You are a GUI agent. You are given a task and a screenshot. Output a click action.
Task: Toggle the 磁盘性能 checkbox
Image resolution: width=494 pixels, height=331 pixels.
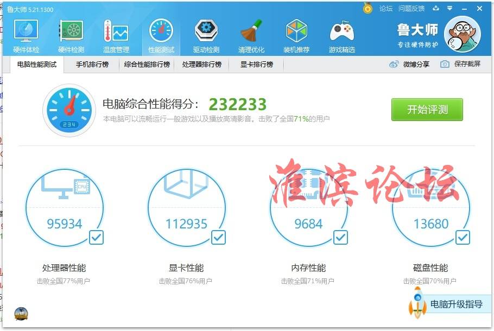click(x=463, y=237)
